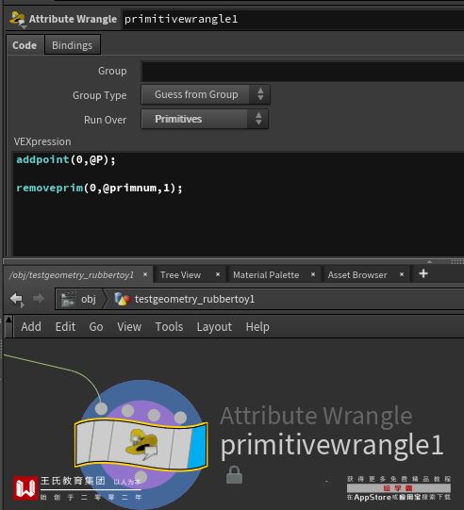Click the obj clapperboard icon in path
The height and width of the screenshot is (510, 464).
pos(69,299)
